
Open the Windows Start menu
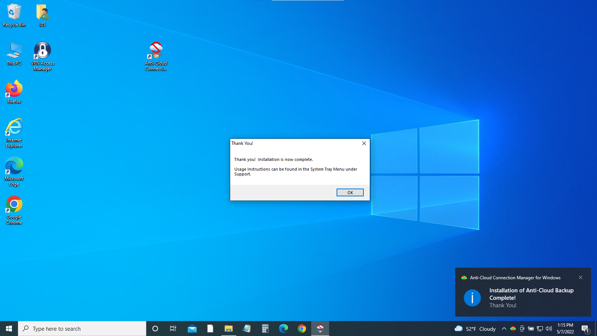coord(9,329)
